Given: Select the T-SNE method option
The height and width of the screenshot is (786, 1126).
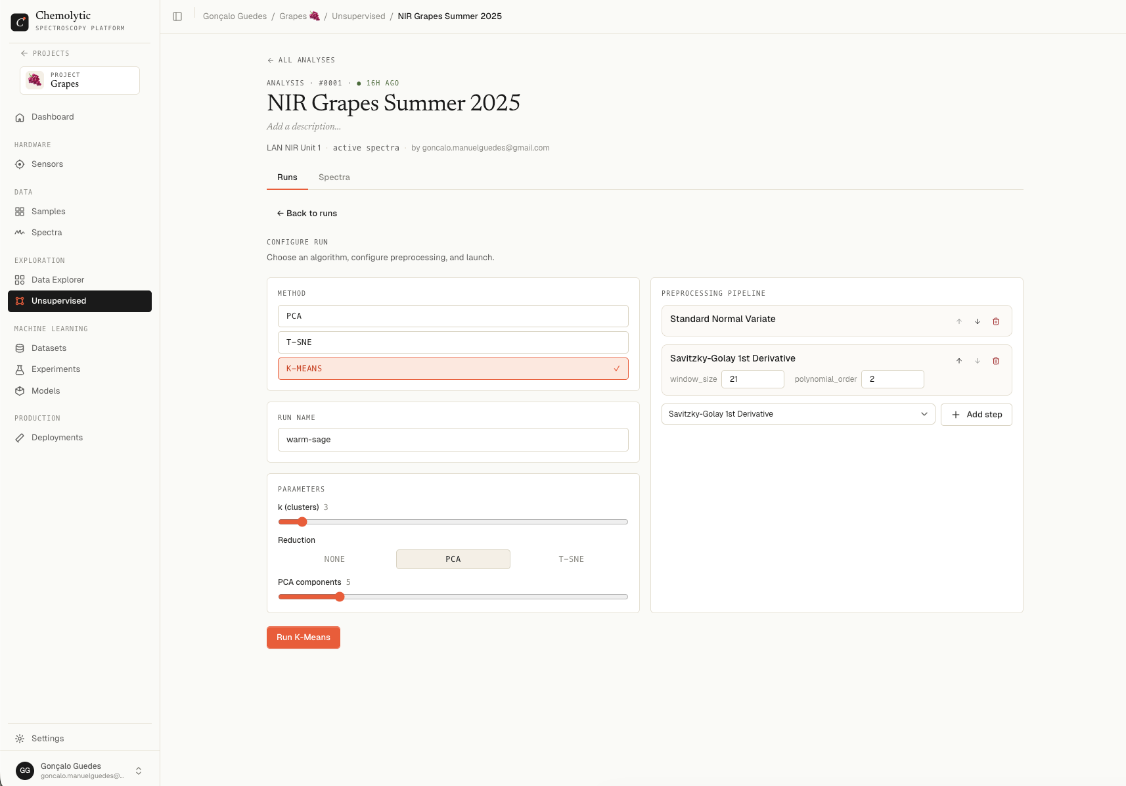Looking at the screenshot, I should [x=453, y=342].
